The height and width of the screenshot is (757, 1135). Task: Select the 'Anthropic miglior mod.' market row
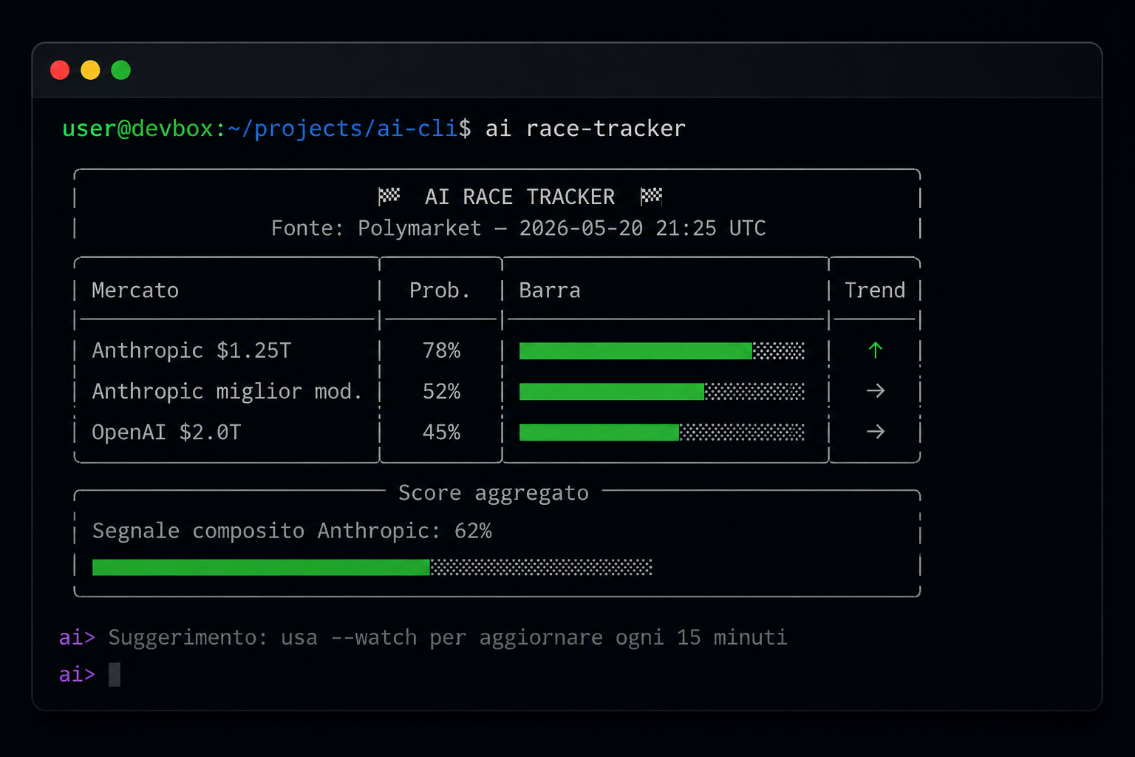[x=497, y=391]
